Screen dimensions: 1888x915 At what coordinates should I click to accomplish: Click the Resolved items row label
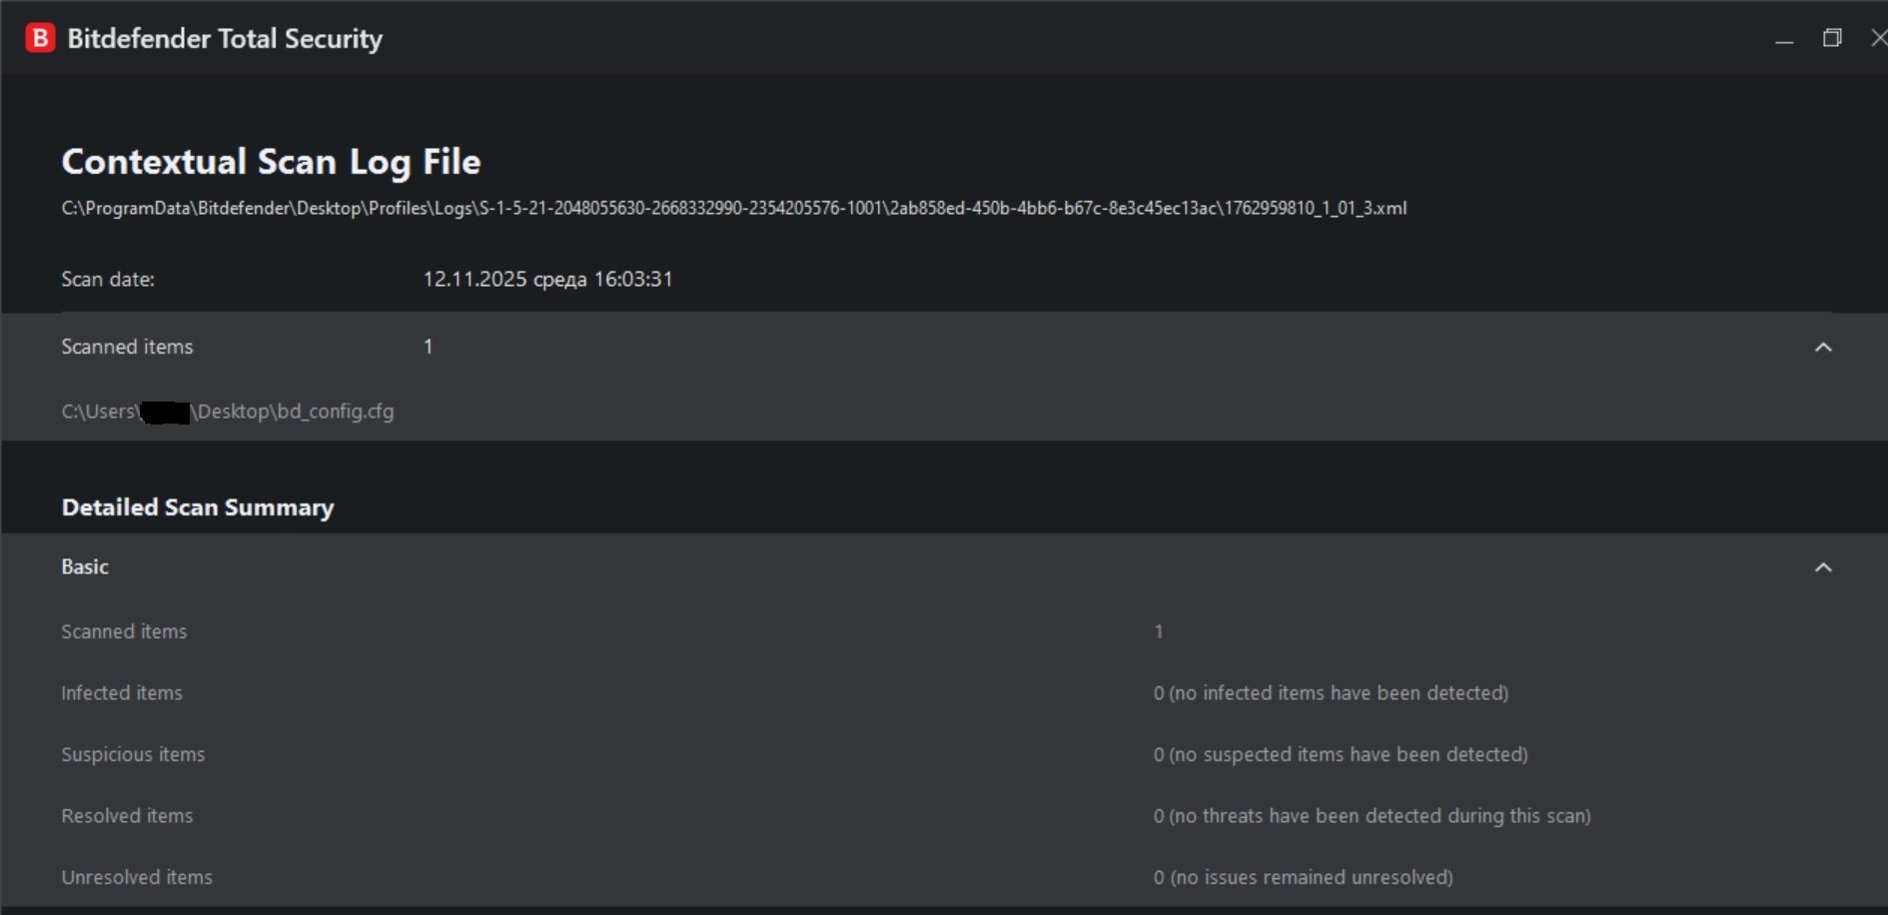coord(127,816)
